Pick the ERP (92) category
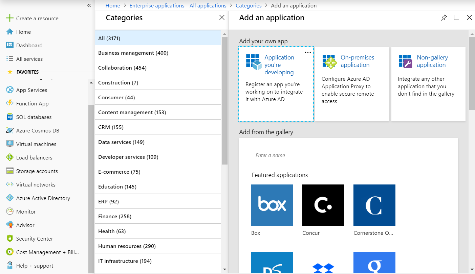 (x=158, y=201)
